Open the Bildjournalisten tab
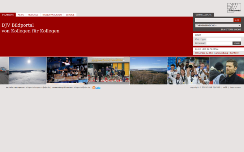 [x=52, y=15]
